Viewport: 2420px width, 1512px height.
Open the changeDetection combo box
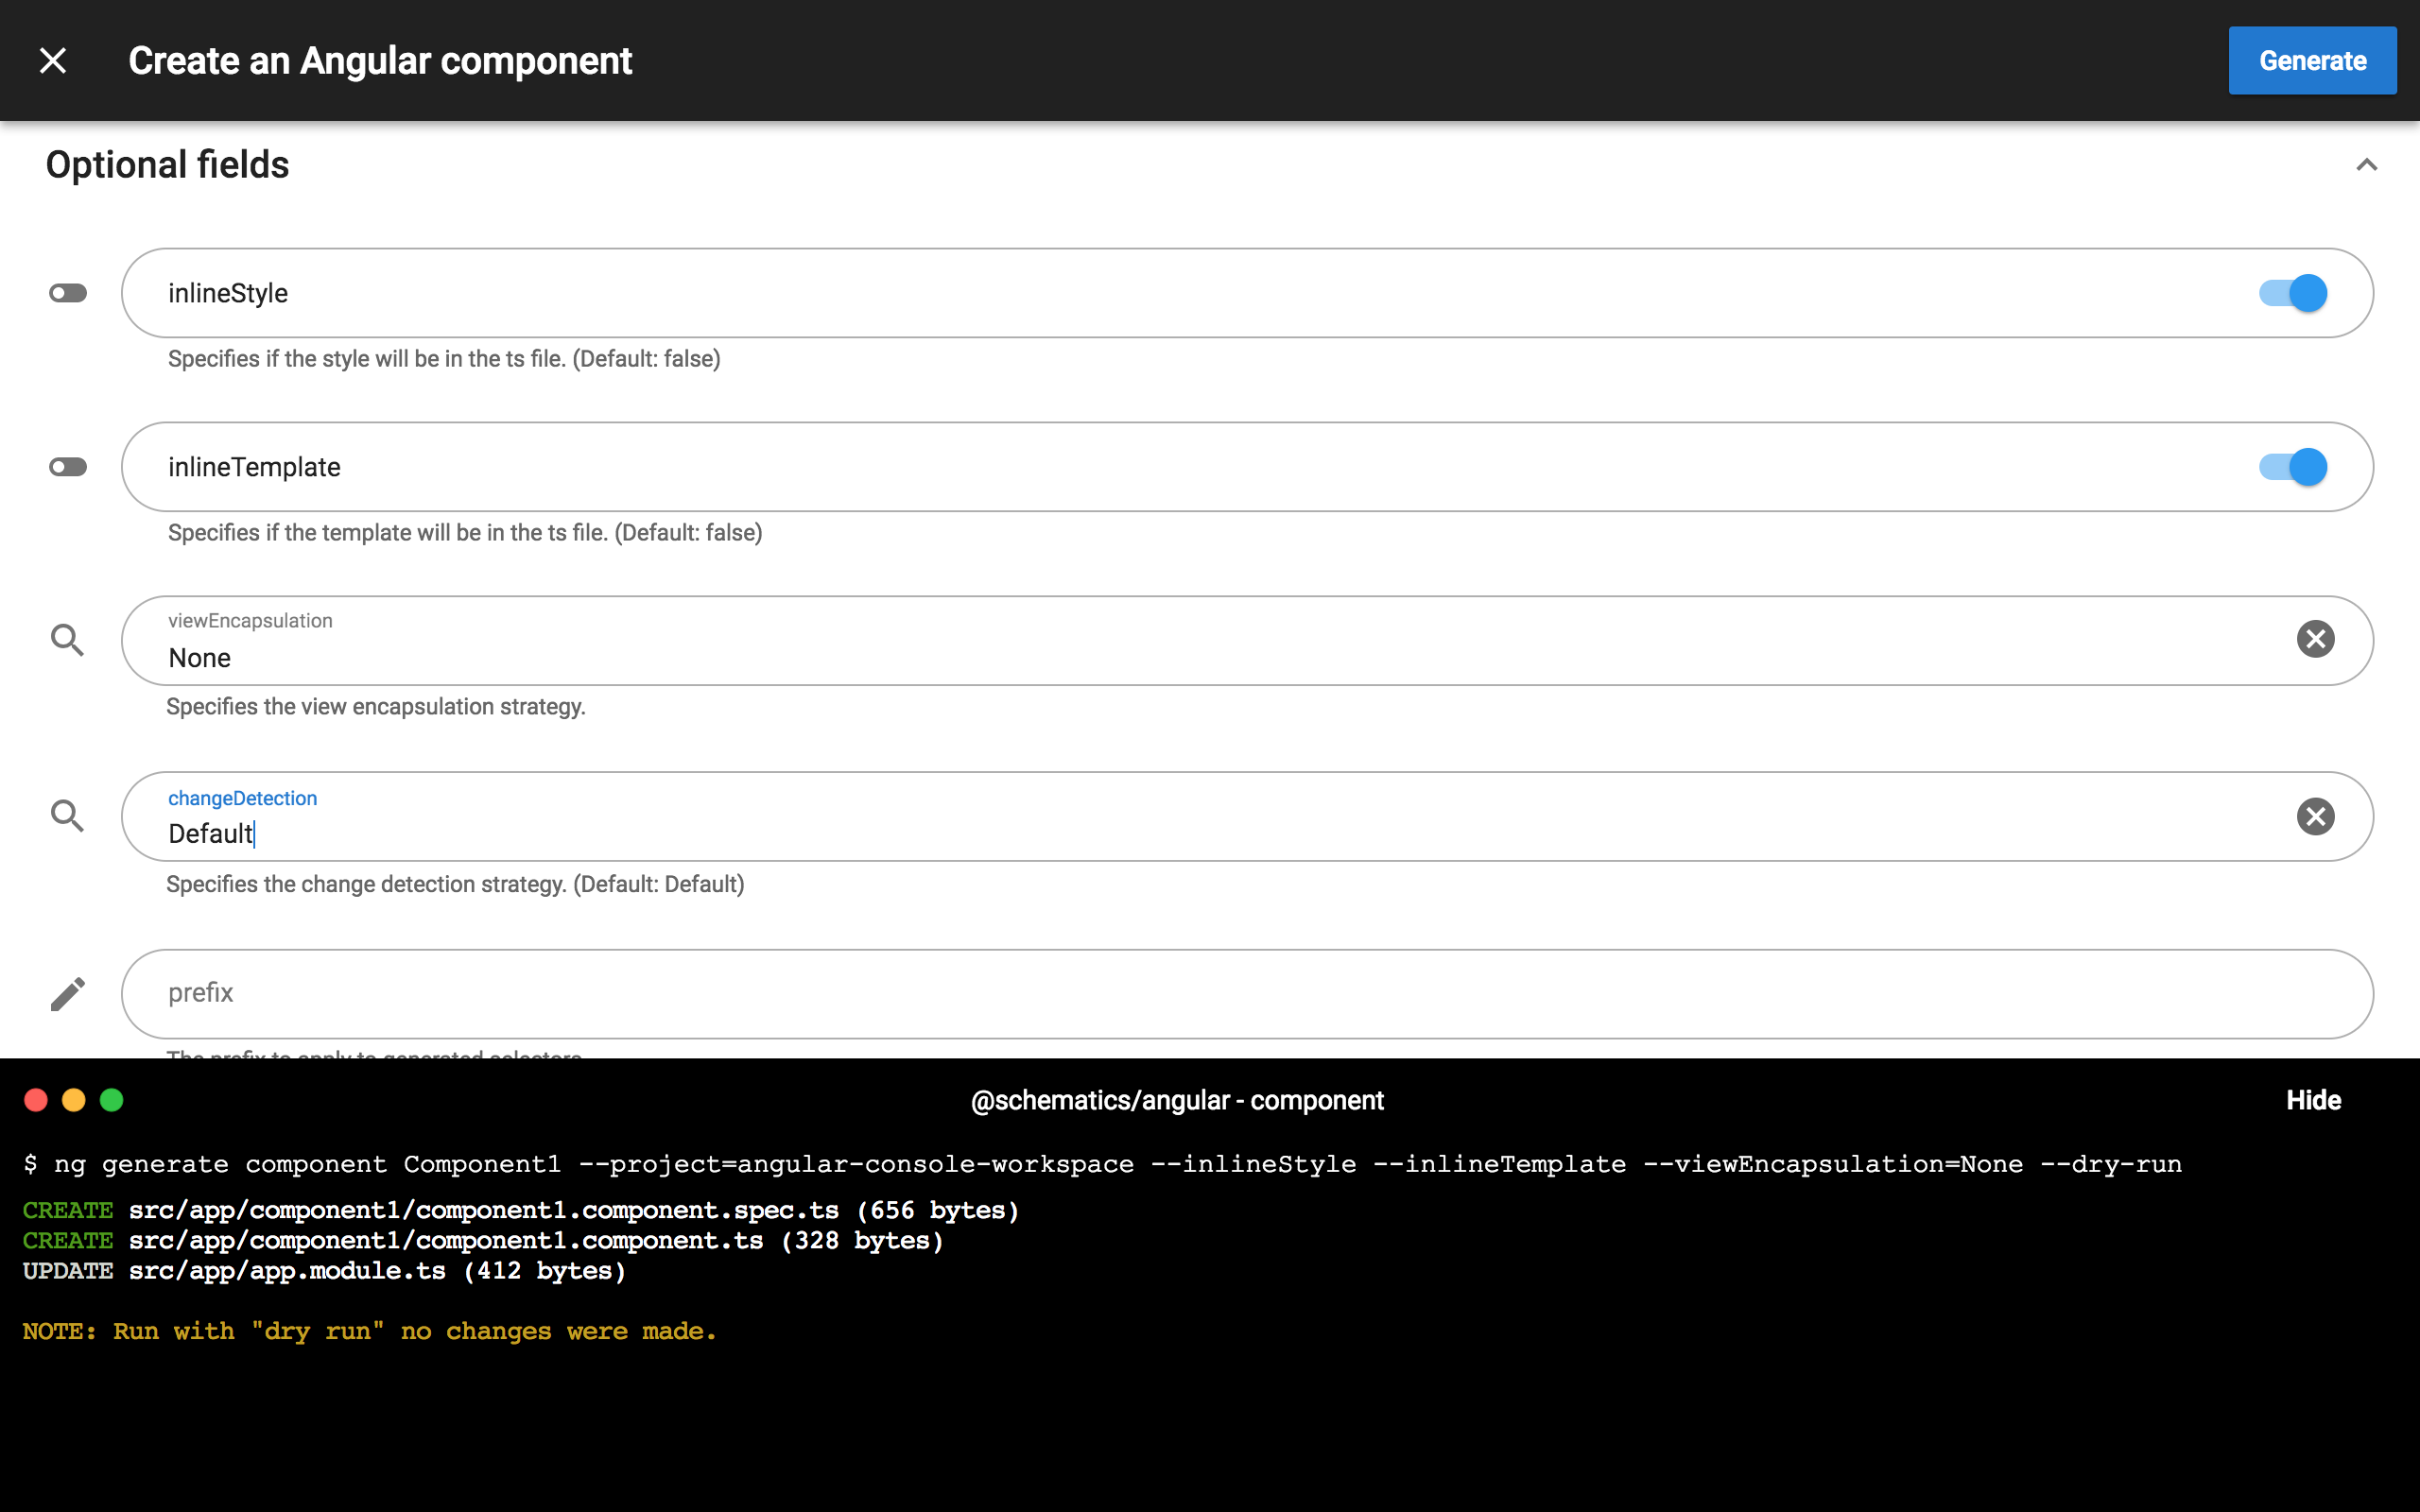pyautogui.click(x=1200, y=833)
